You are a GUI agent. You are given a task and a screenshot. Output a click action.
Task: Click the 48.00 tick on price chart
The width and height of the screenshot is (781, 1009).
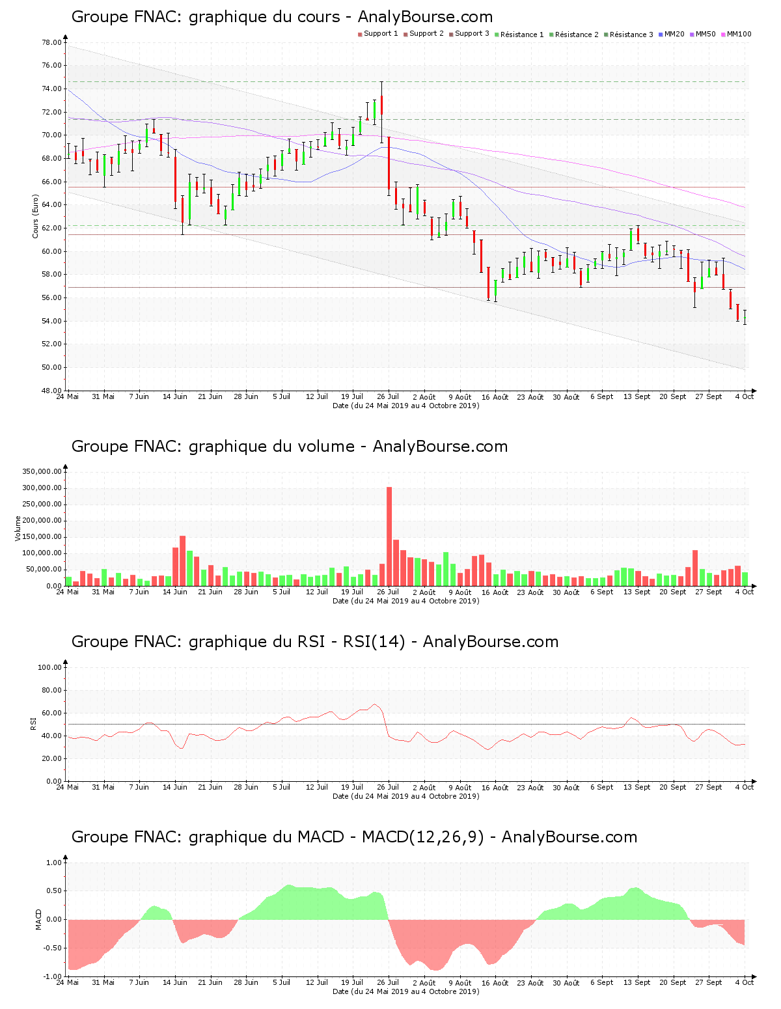coord(51,391)
